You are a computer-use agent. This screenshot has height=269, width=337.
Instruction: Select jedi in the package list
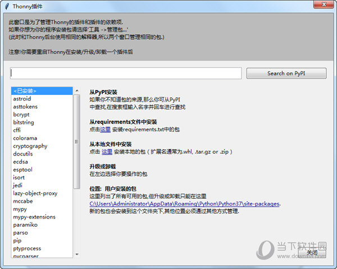pos(42,185)
